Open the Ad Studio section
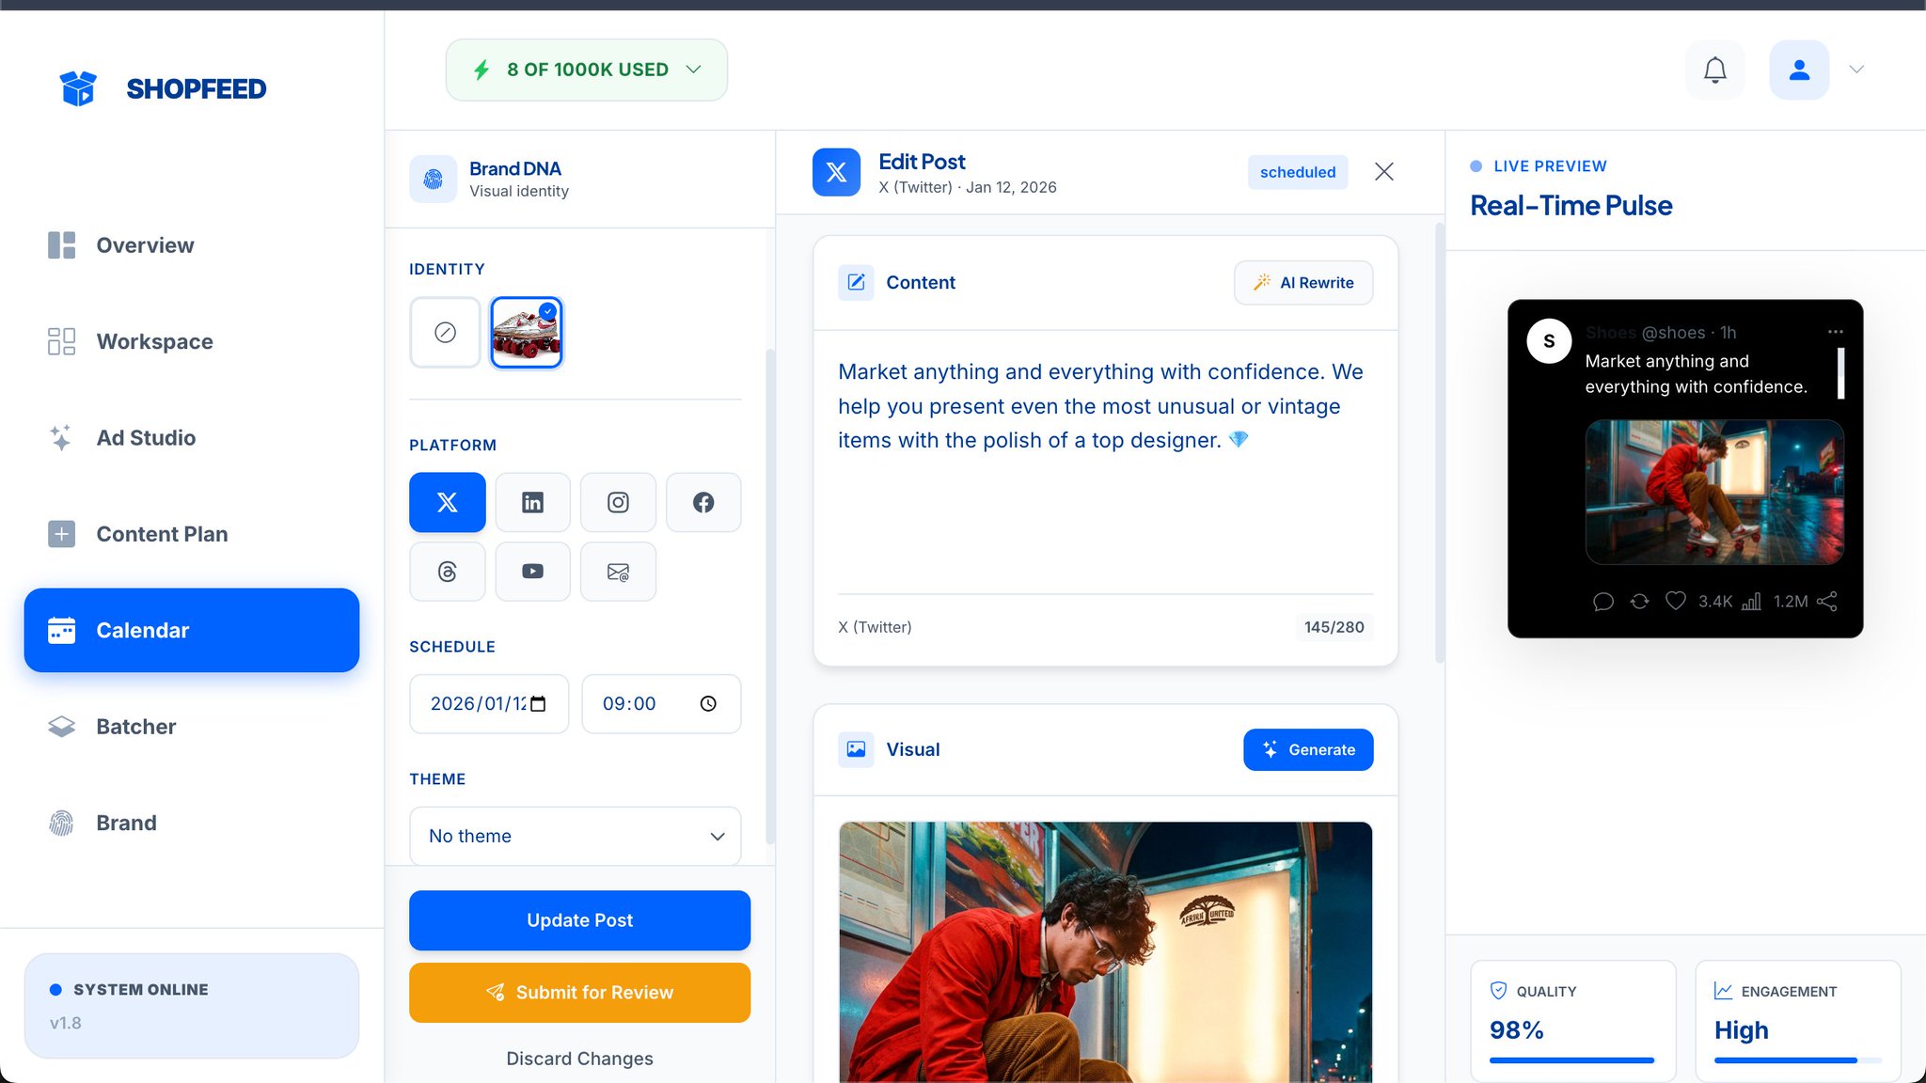The image size is (1926, 1083). [x=146, y=437]
